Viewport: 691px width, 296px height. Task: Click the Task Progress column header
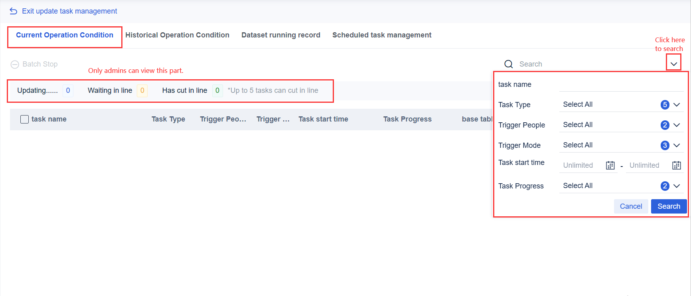[407, 119]
